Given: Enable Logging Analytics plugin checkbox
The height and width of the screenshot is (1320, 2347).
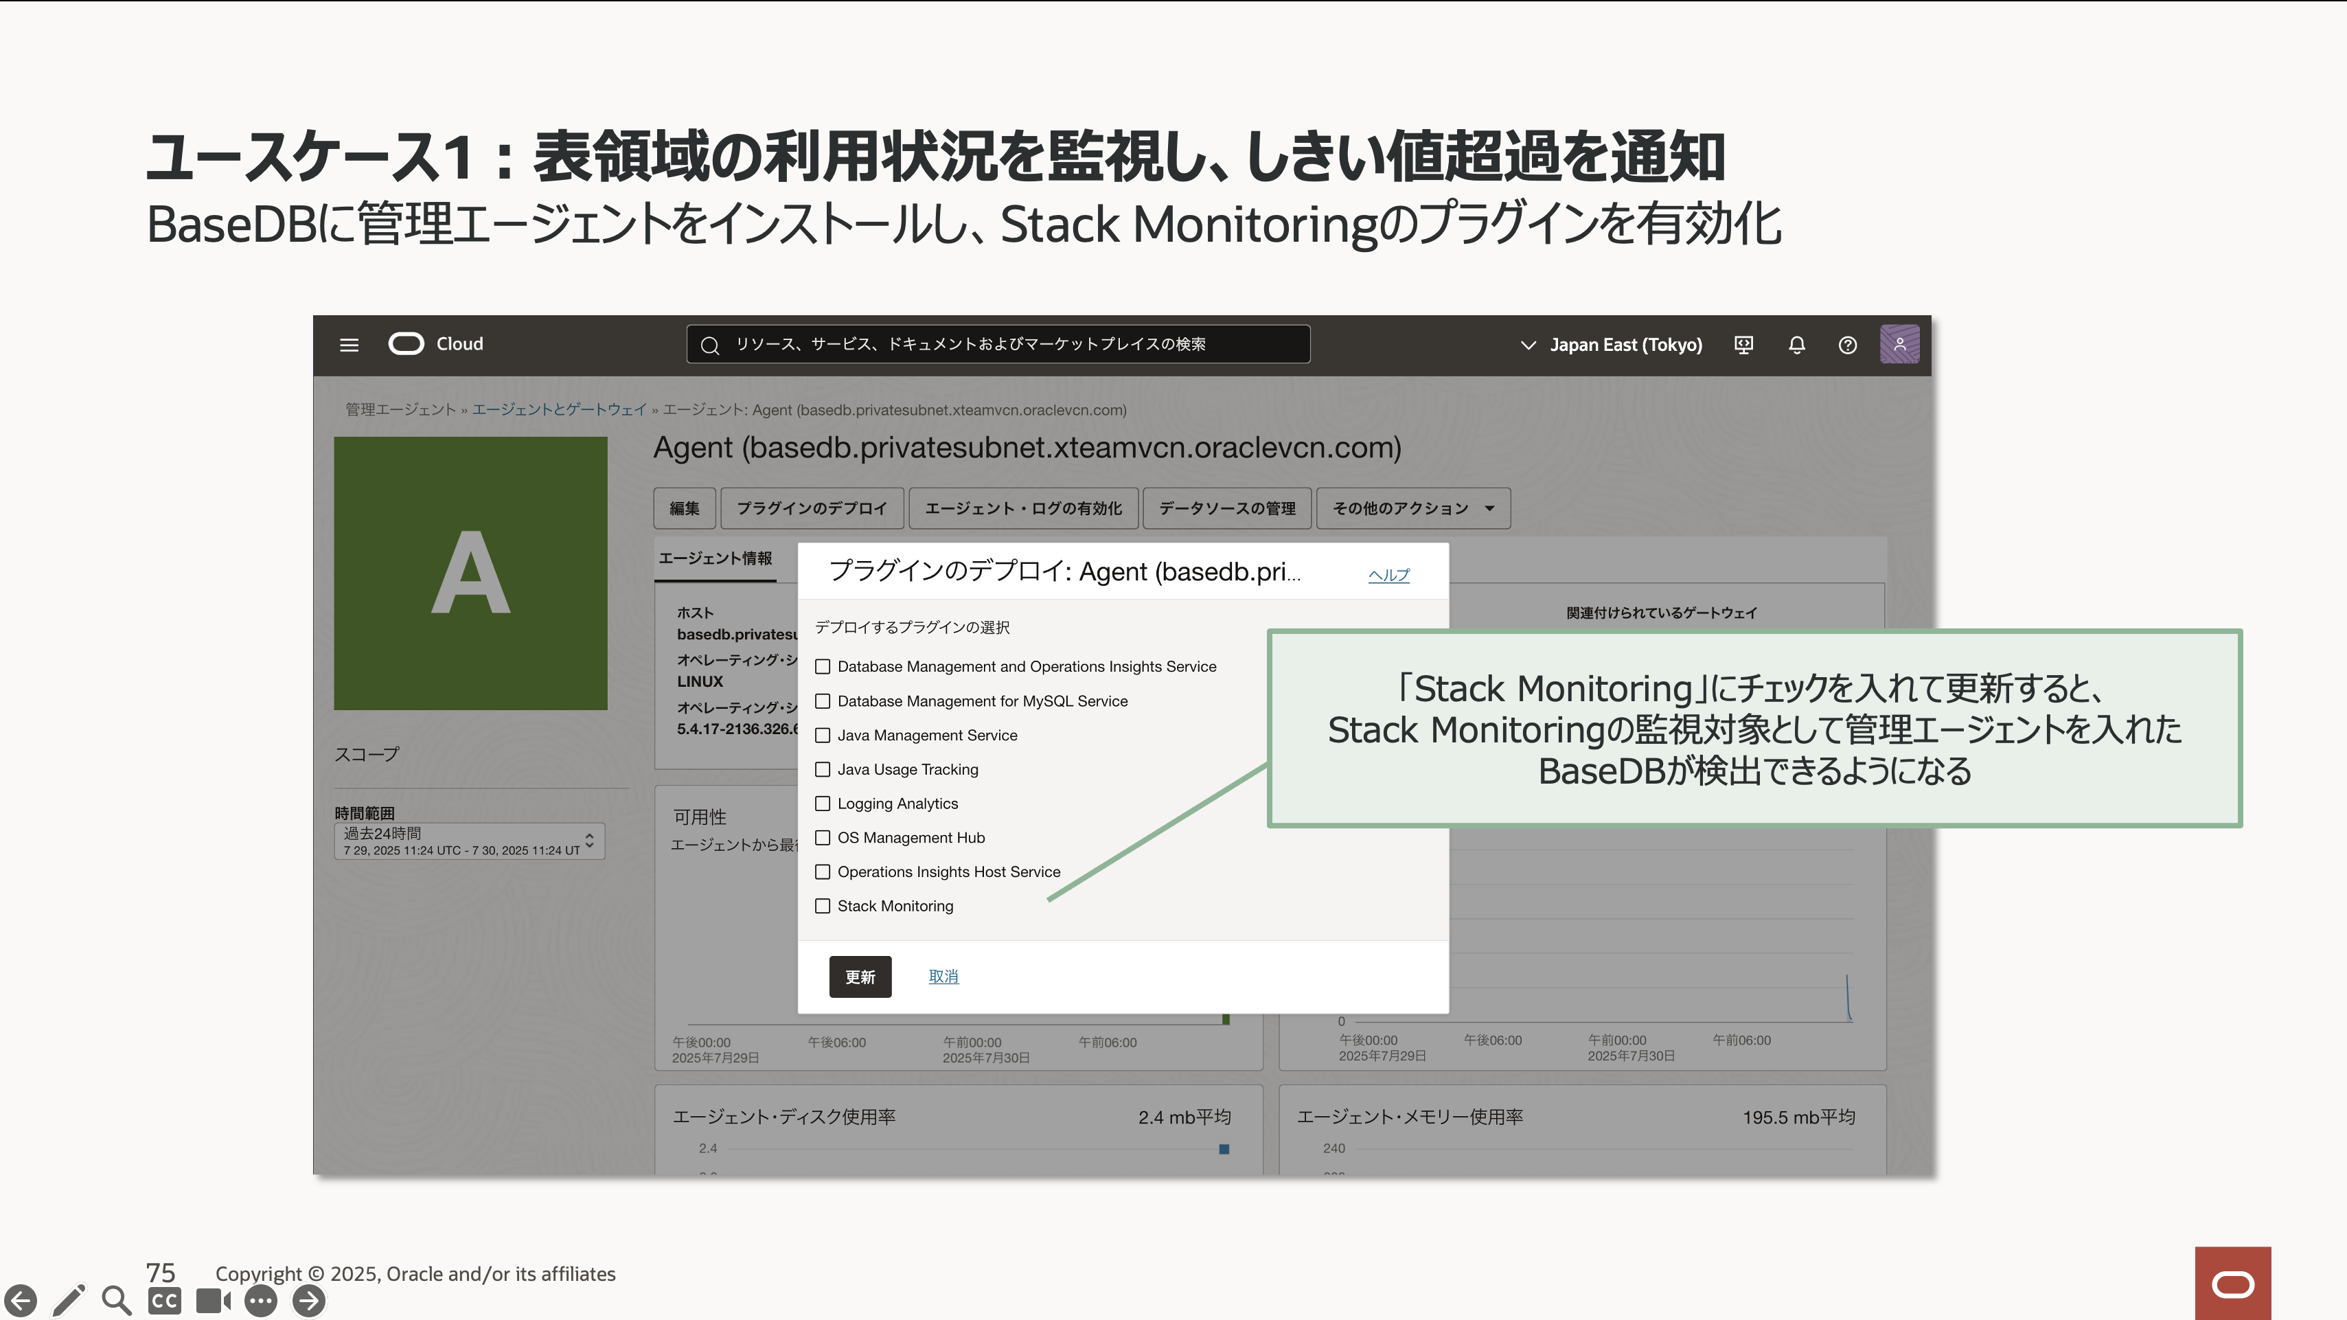Looking at the screenshot, I should 823,804.
